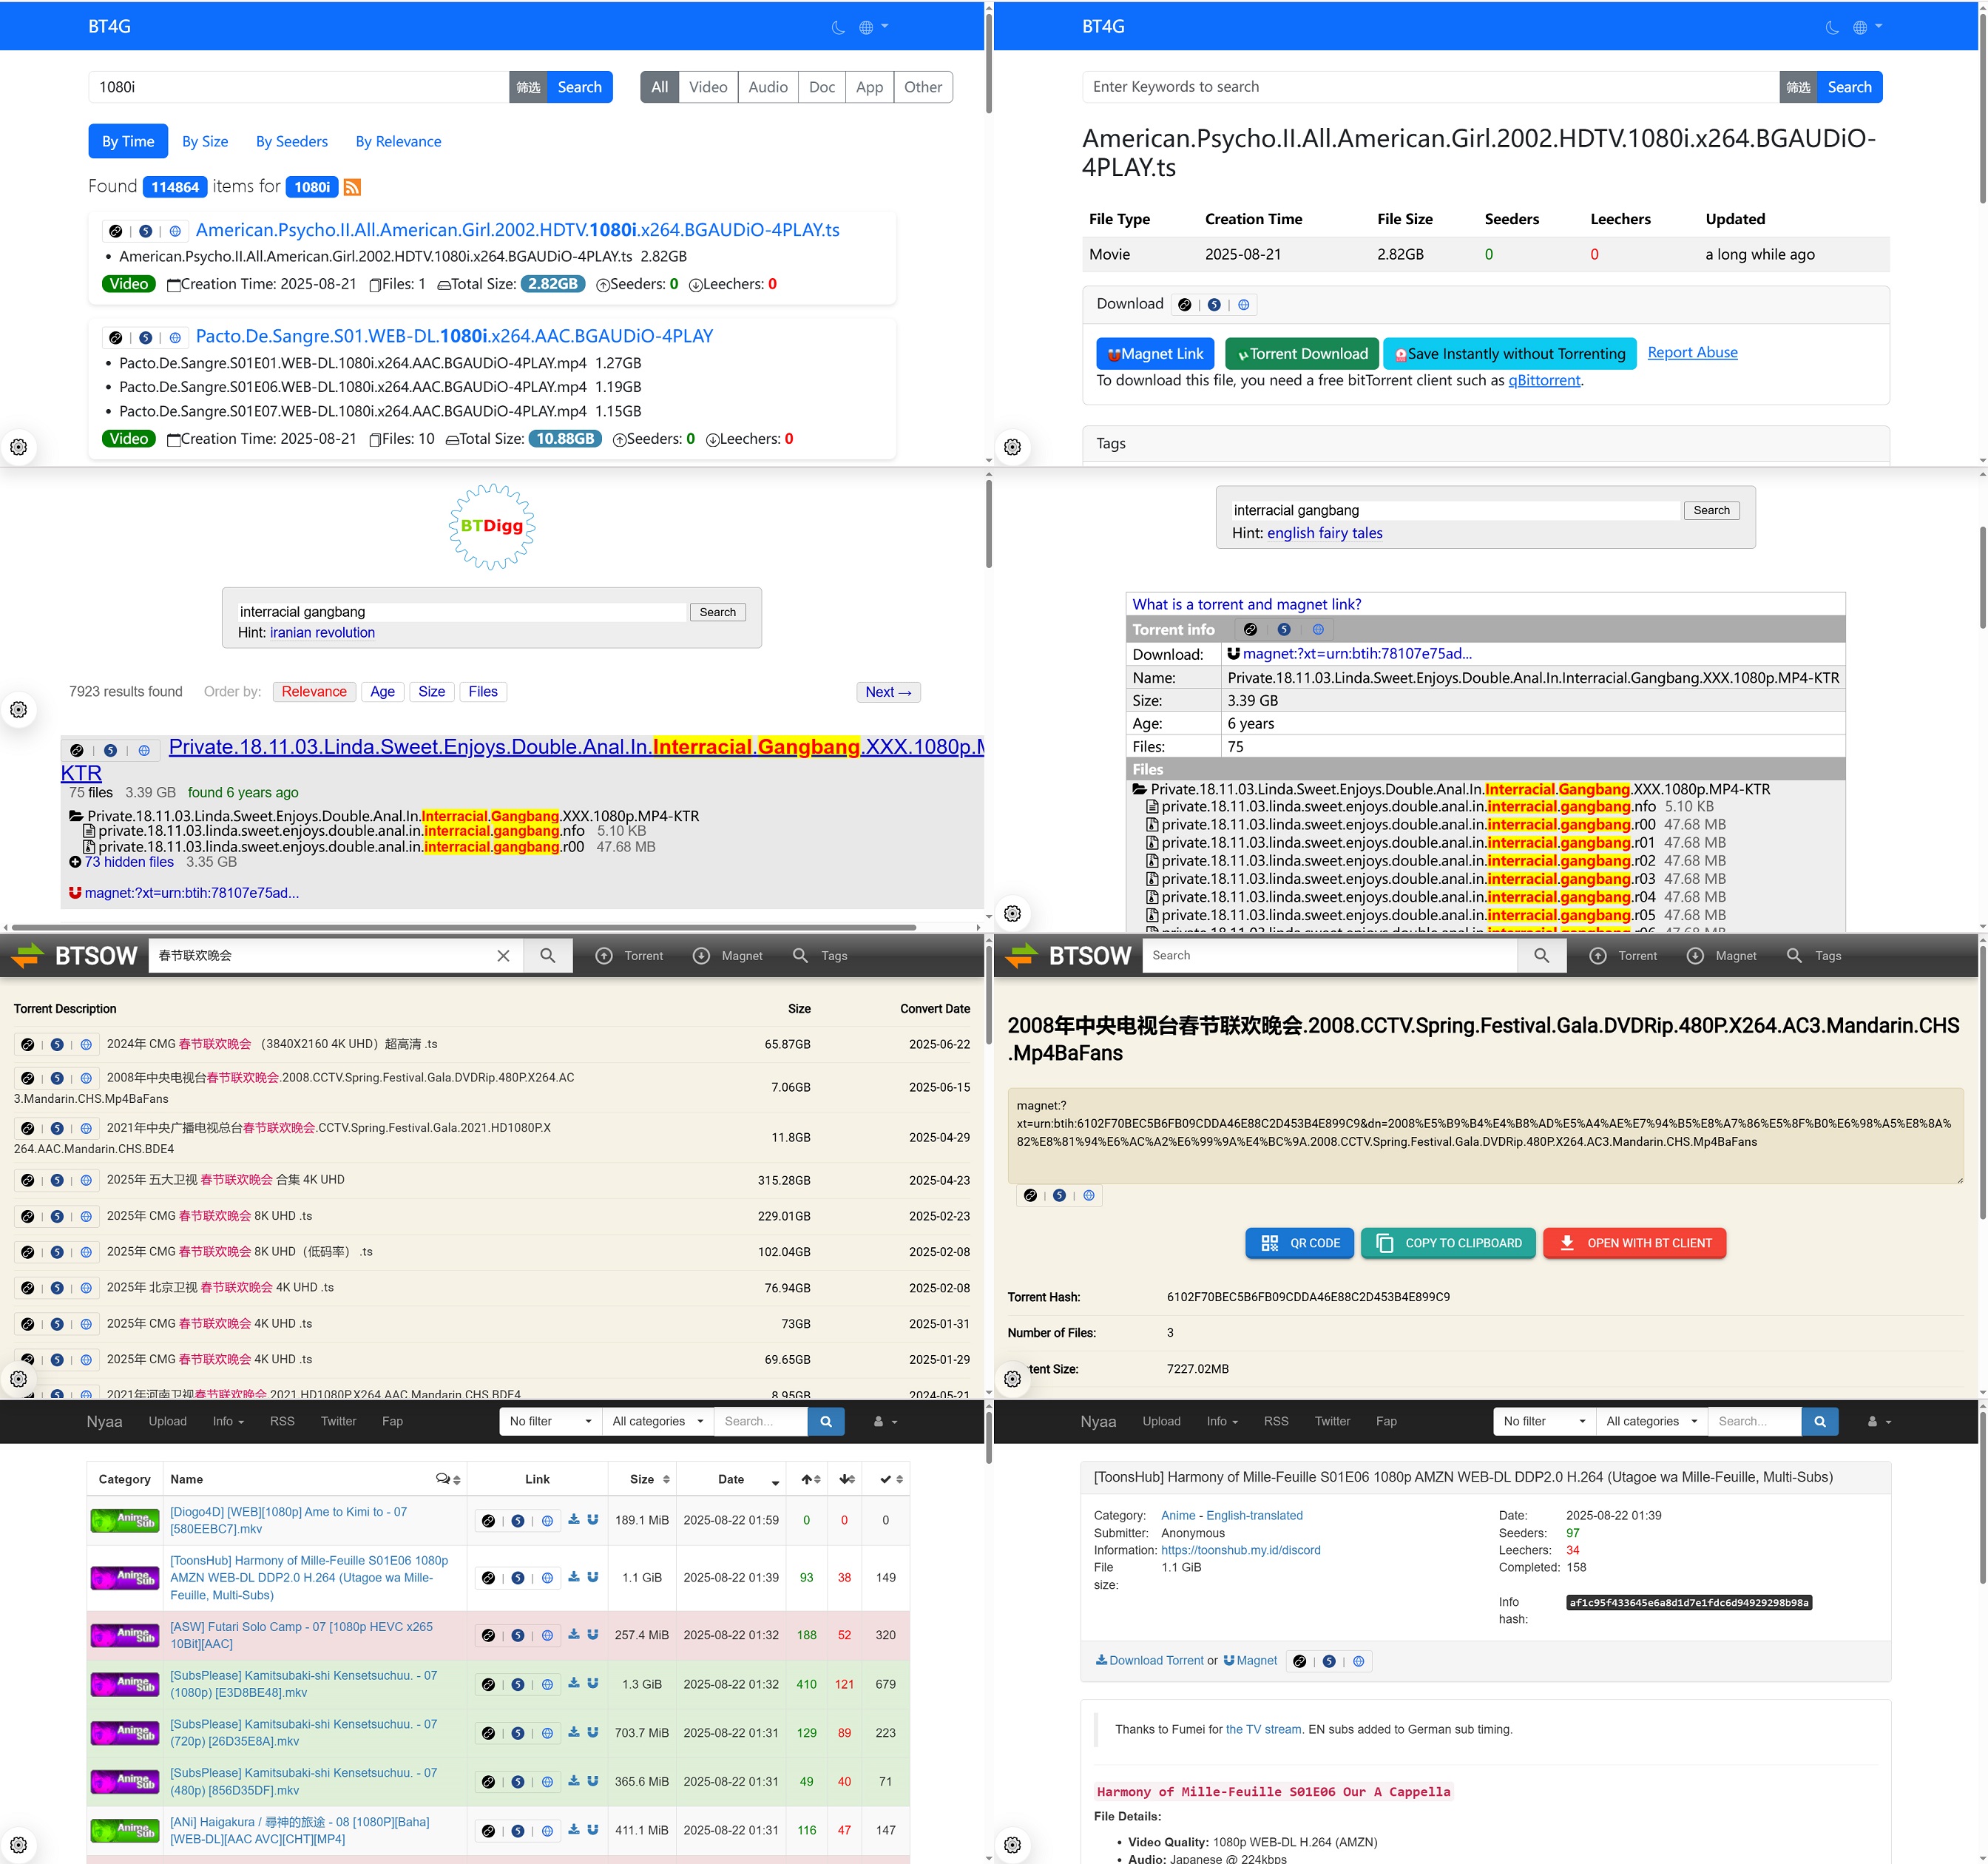This screenshot has height=1864, width=1988.
Task: Click settings gear icon in left Nyaa panel
Action: 18,1844
